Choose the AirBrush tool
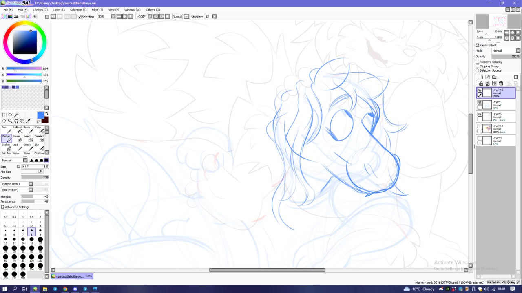This screenshot has width=522, height=293. [18, 130]
